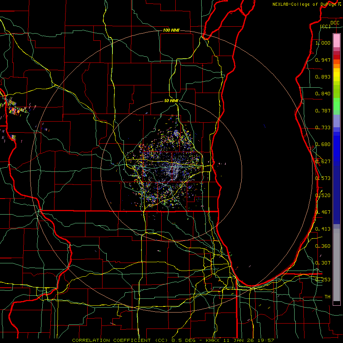Click the 0.573 color scale value

(323, 178)
